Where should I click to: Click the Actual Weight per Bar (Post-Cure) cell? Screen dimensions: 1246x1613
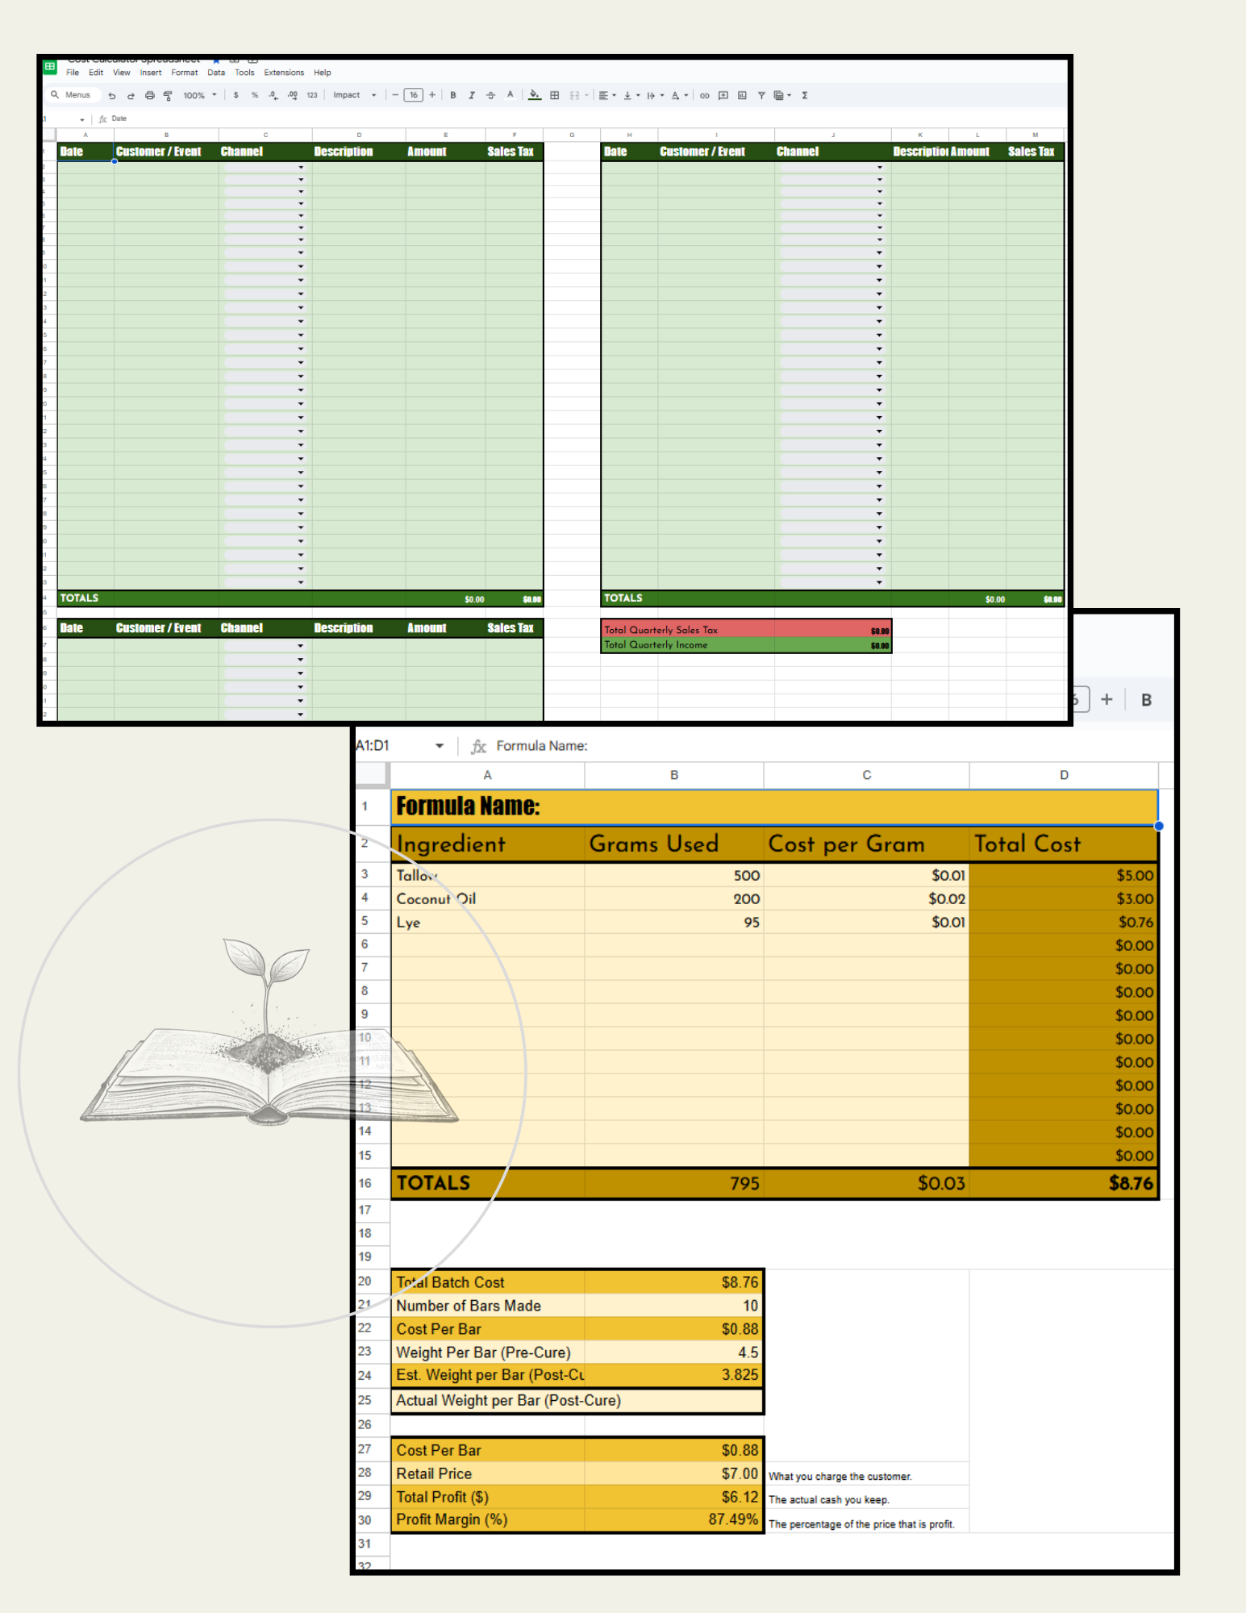coord(577,1401)
